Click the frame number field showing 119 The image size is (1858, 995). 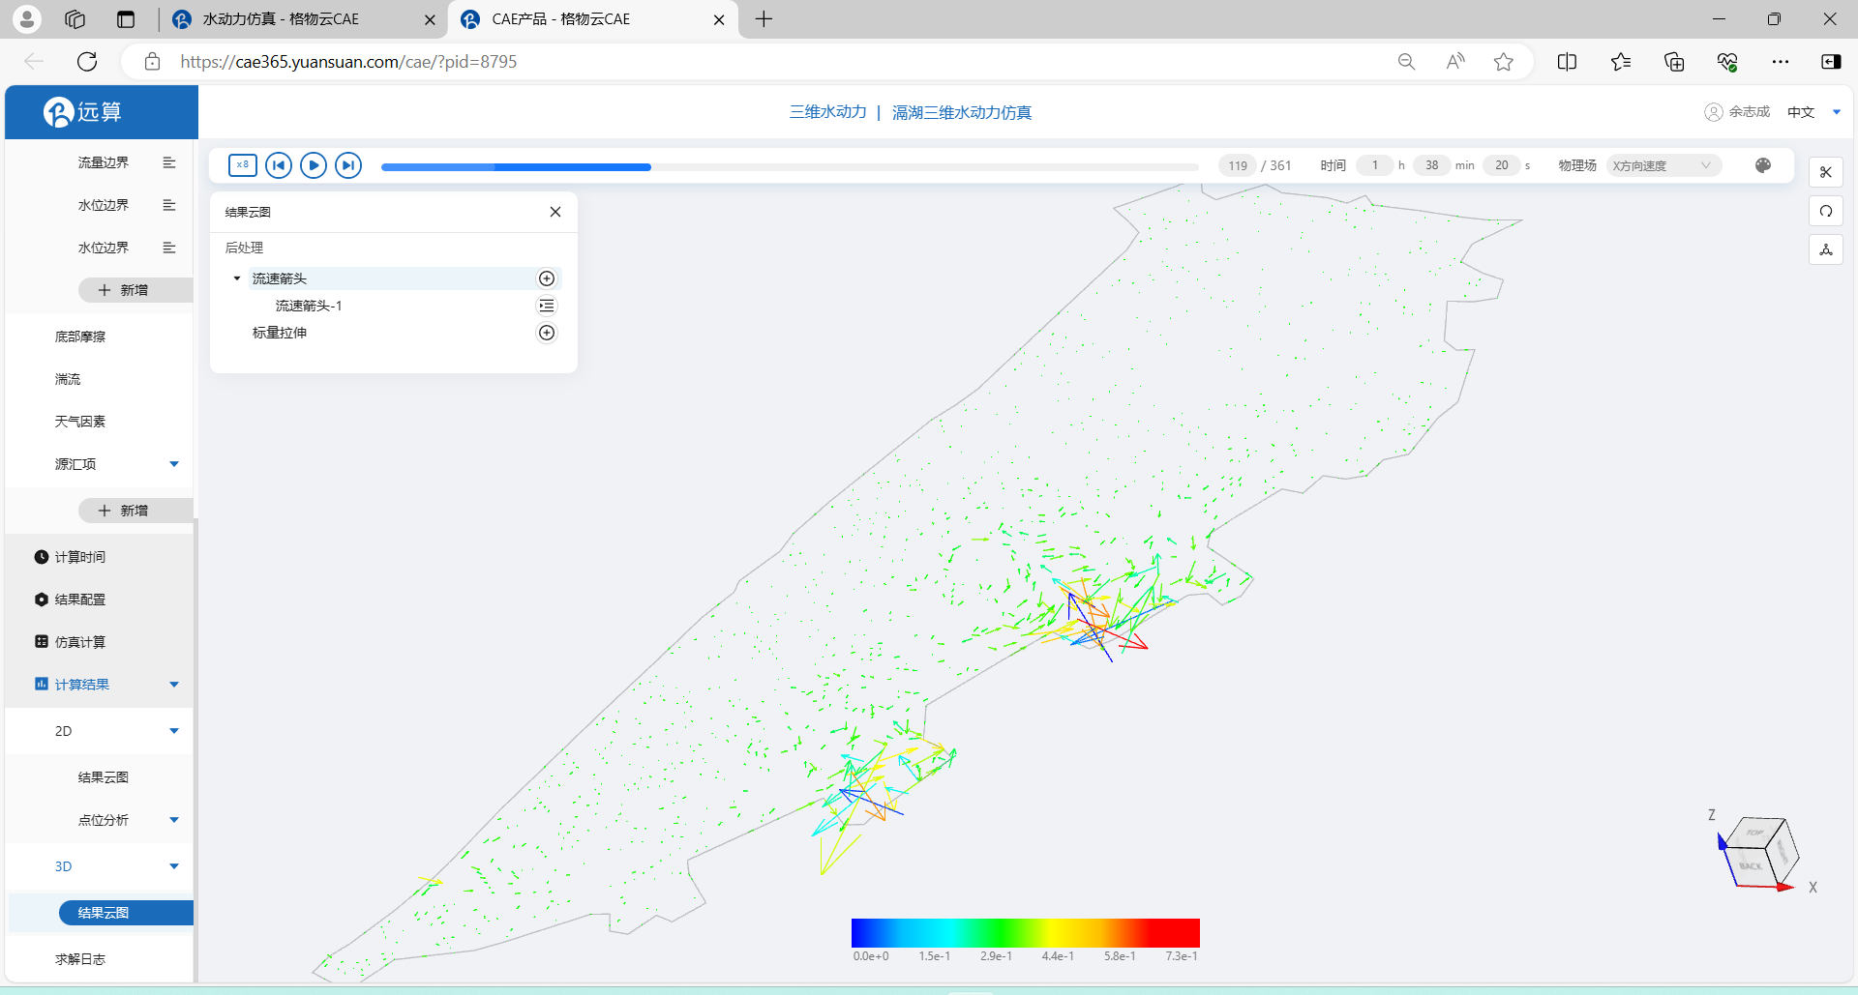(1238, 165)
